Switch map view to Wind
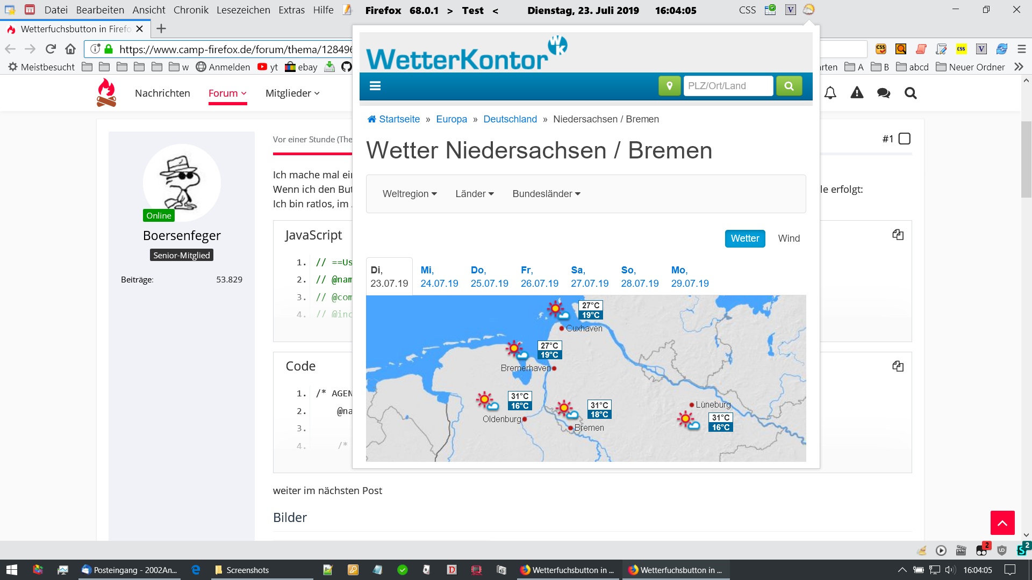 point(789,238)
